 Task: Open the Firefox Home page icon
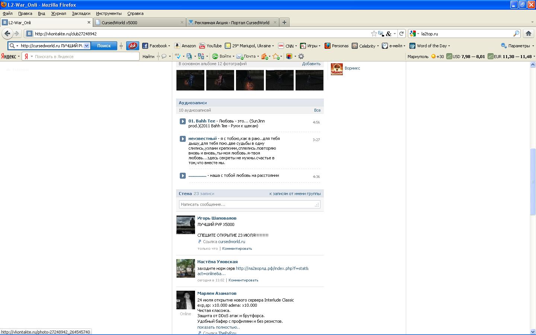click(x=528, y=33)
